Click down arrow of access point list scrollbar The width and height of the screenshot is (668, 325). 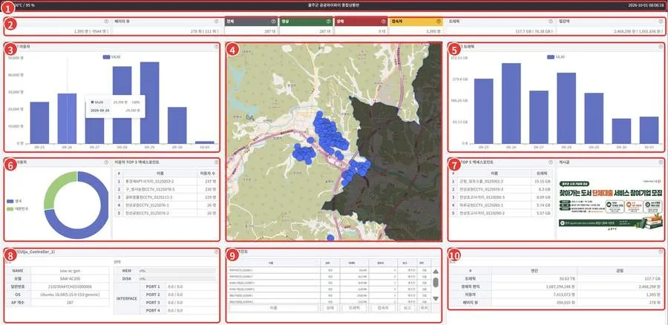coord(436,298)
